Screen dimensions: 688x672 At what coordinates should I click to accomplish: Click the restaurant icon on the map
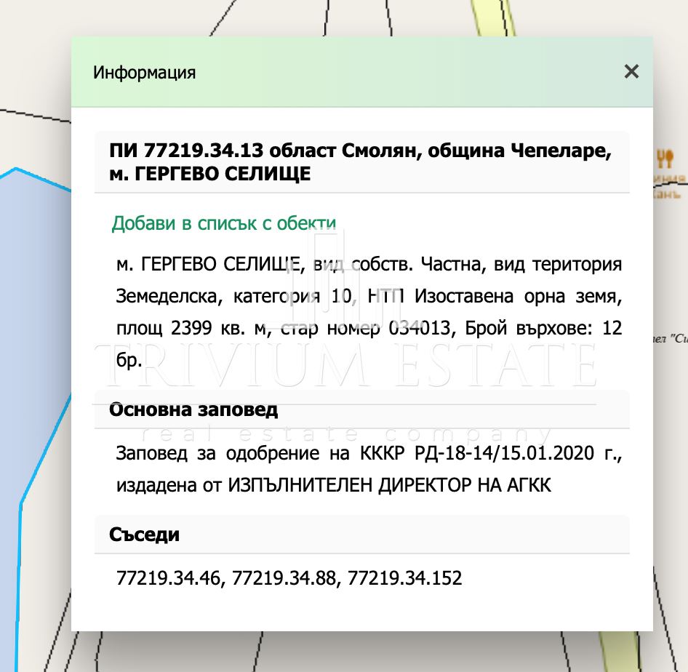click(665, 159)
